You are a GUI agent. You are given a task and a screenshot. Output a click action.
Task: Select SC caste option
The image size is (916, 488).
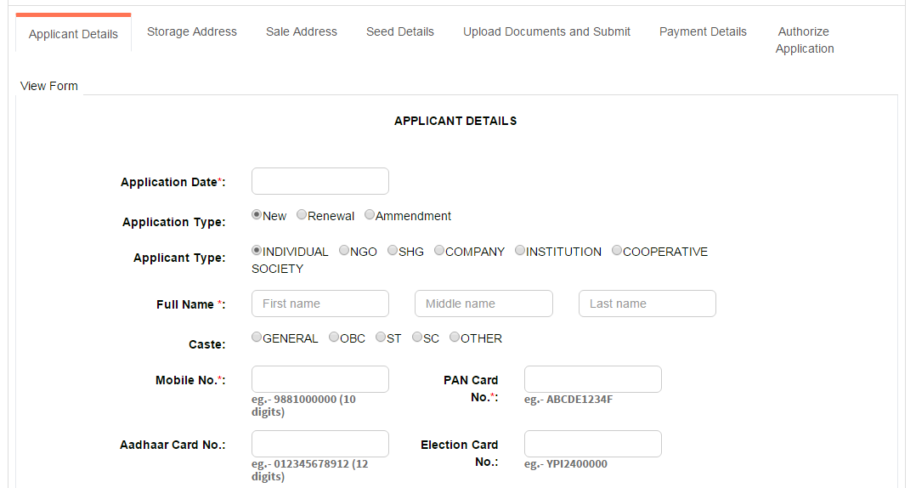[x=417, y=338]
